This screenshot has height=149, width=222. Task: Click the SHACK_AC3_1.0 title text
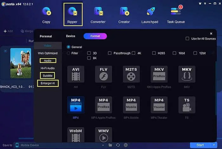coord(12,87)
